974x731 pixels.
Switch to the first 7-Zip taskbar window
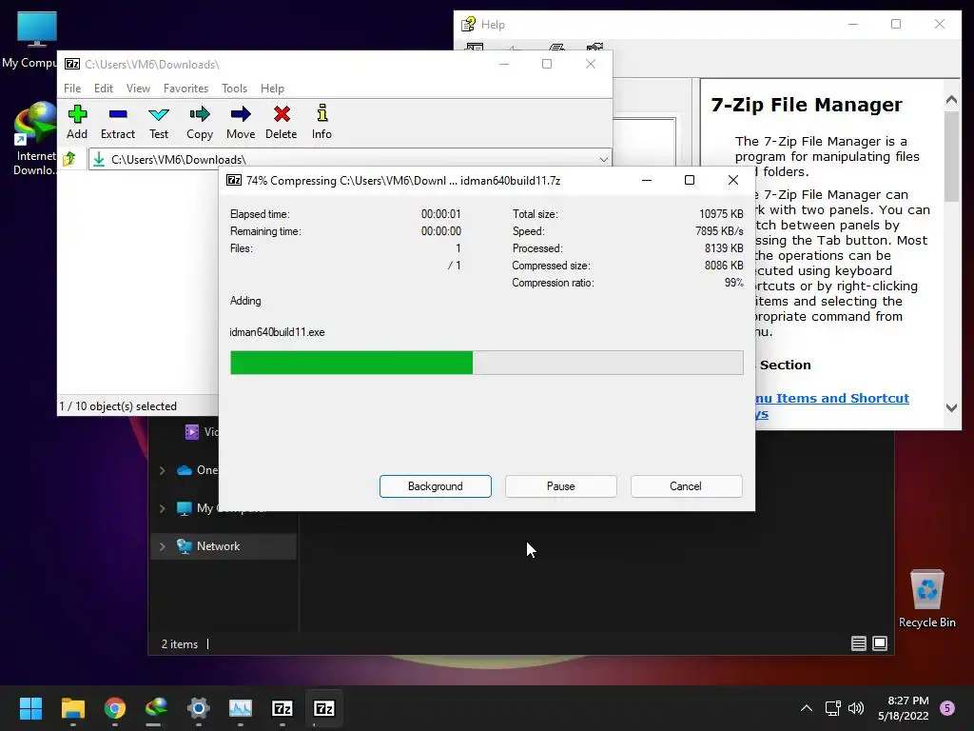click(282, 708)
